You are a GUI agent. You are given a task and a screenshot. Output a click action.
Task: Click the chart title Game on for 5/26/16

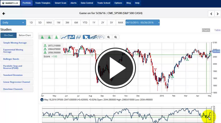coord(111,13)
